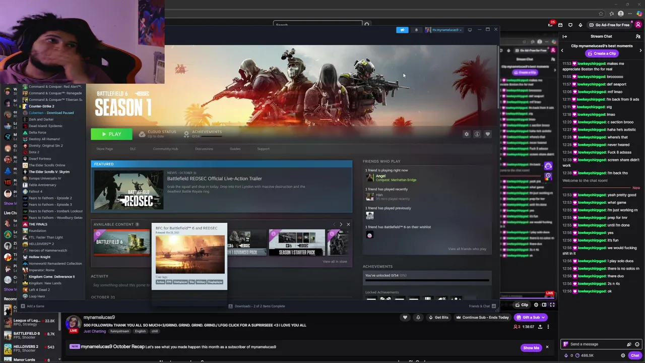The image size is (645, 363).
Task: Show next available content arrow
Action: tap(341, 224)
